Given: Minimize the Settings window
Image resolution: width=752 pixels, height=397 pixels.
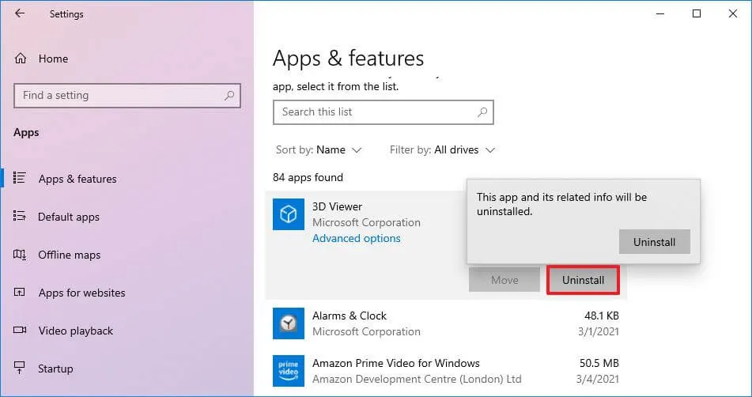Looking at the screenshot, I should tap(660, 14).
